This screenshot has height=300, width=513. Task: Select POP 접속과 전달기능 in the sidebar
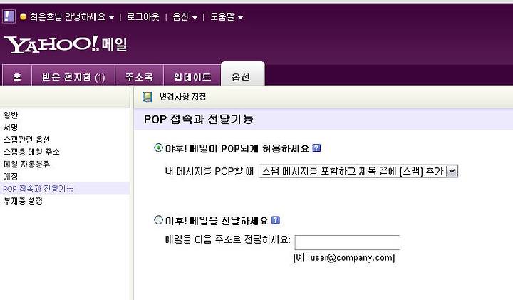[x=38, y=188]
